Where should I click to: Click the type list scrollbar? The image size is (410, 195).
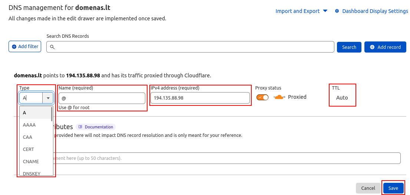pyautogui.click(x=52, y=115)
